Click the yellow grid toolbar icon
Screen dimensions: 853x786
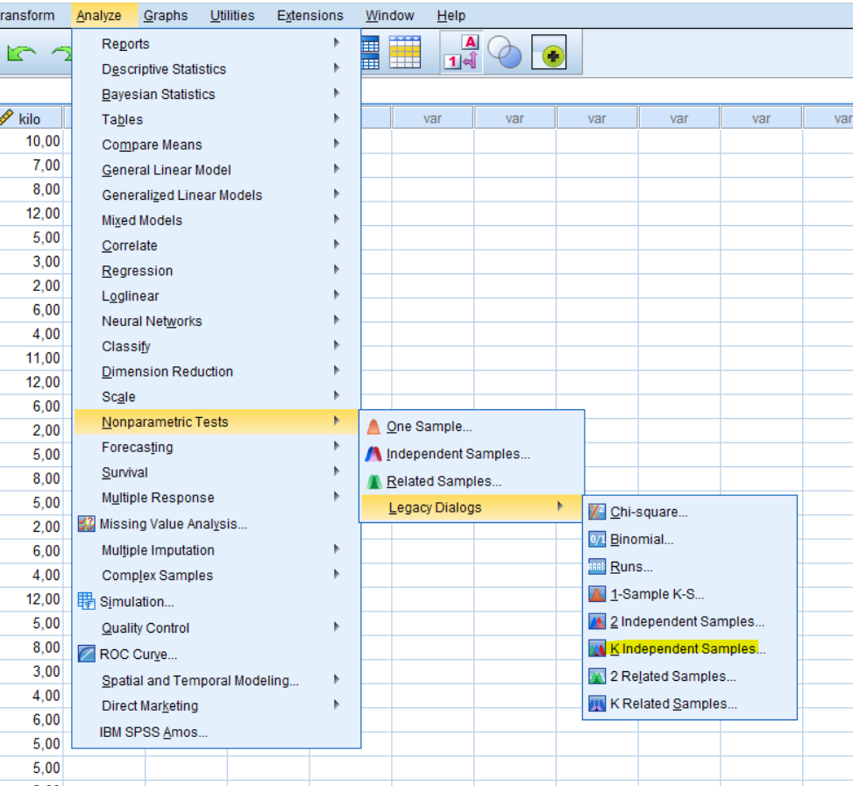click(404, 53)
